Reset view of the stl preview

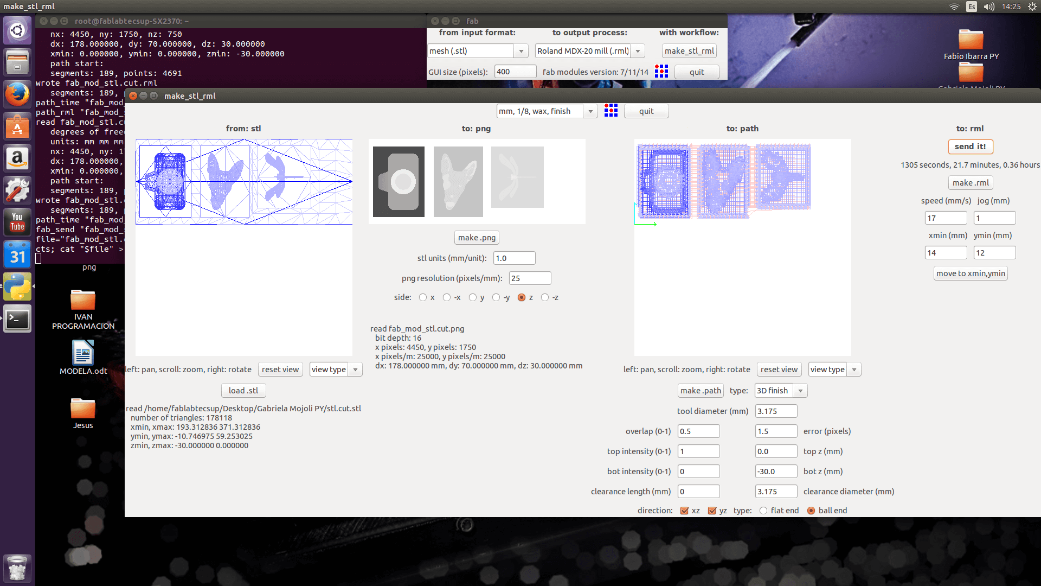pyautogui.click(x=280, y=370)
